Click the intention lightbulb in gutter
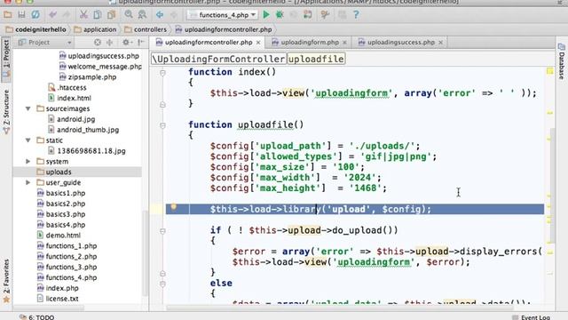This screenshot has height=320, width=568. [x=174, y=207]
